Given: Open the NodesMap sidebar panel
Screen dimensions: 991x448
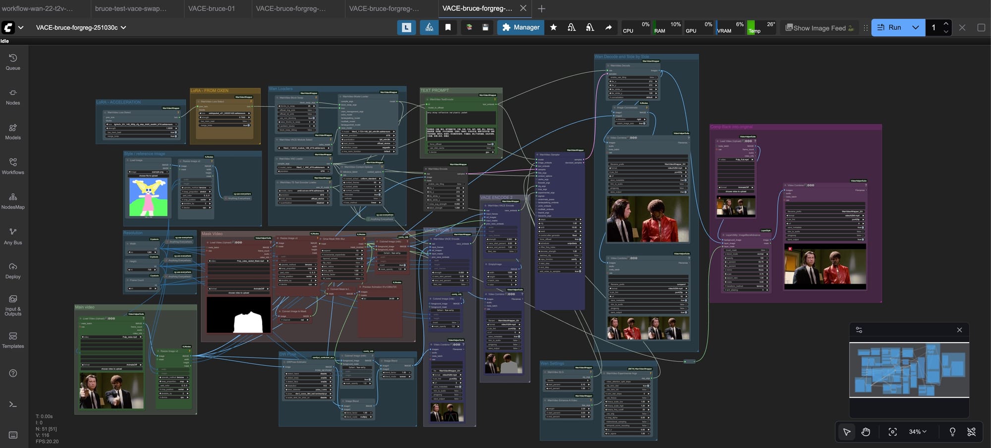Looking at the screenshot, I should click(13, 201).
